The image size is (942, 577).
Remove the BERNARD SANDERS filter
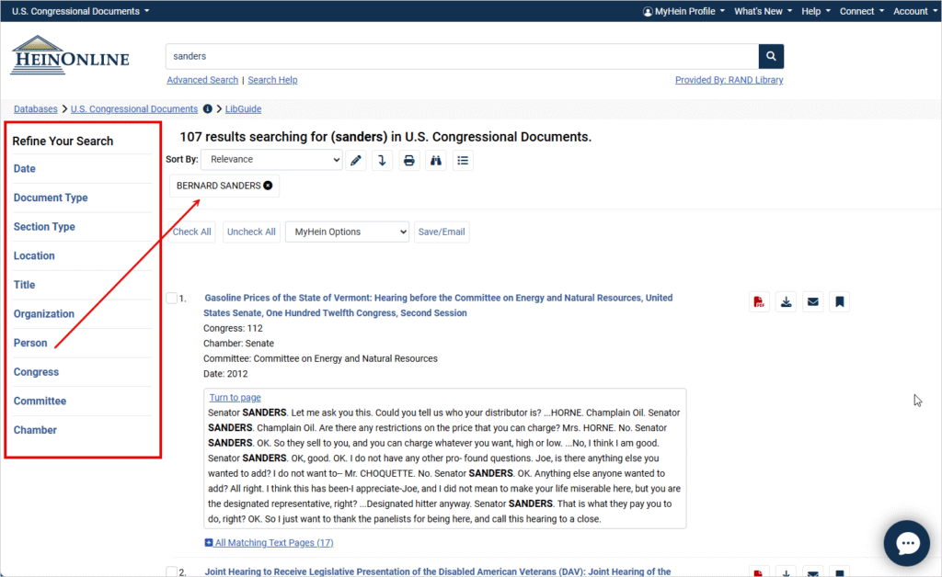click(268, 186)
